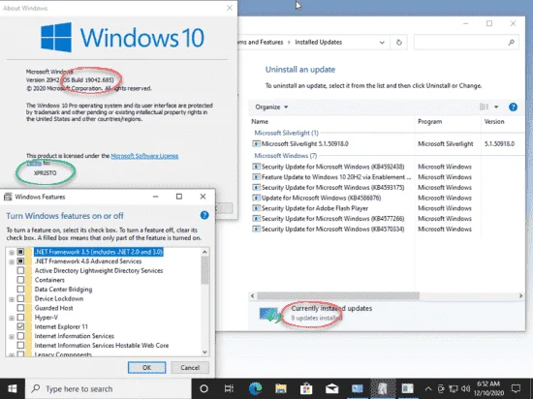533x399 pixels.
Task: Uncheck Internet Explorer 11
Action: pos(20,326)
